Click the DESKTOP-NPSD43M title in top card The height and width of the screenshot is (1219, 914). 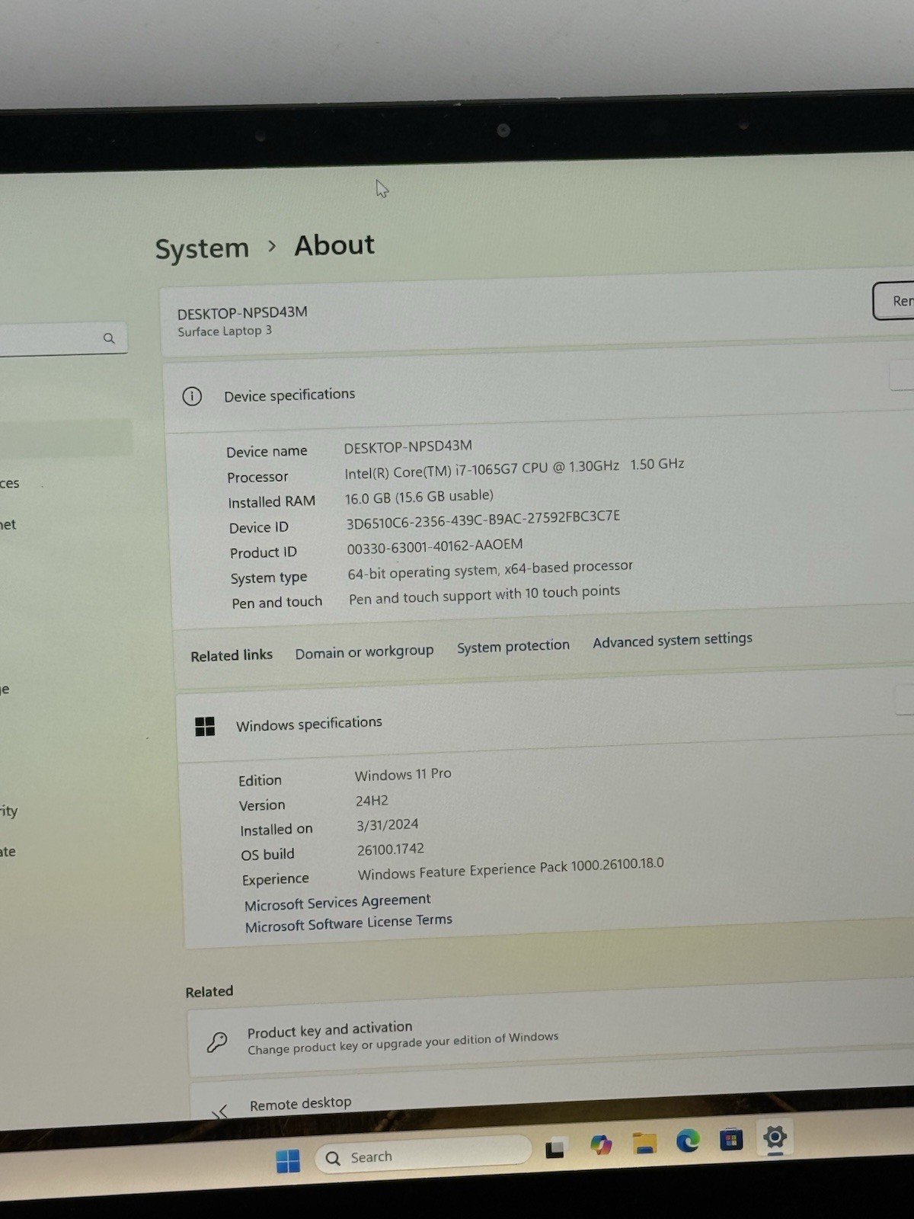242,313
